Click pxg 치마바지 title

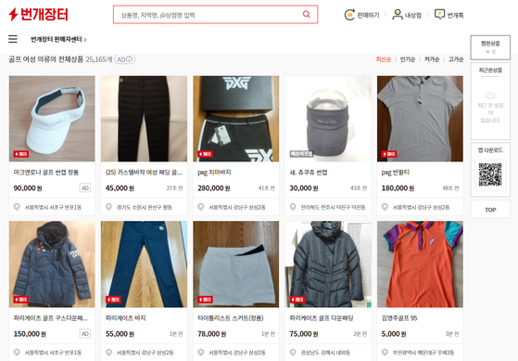(x=214, y=173)
